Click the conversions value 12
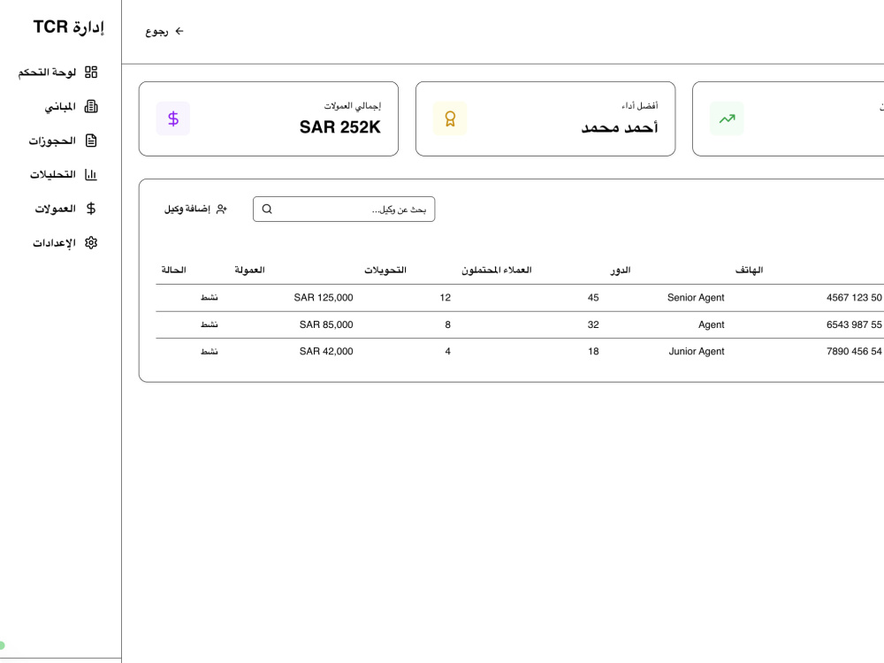Screen dimensions: 884x663 (446, 298)
